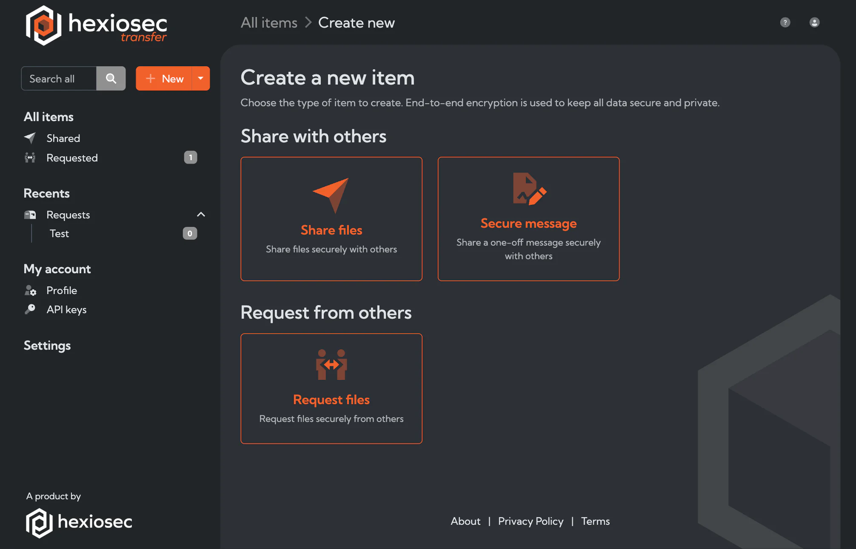Screen dimensions: 856x549
Task: Open the Privacy Policy link
Action: tap(531, 521)
